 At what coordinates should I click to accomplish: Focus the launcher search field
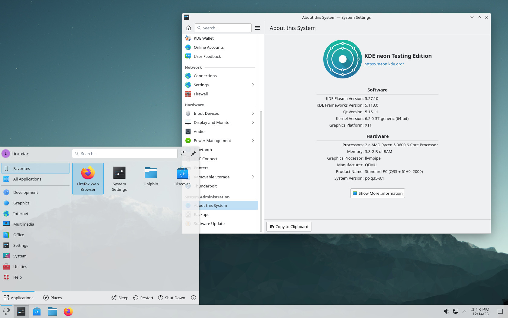125,154
